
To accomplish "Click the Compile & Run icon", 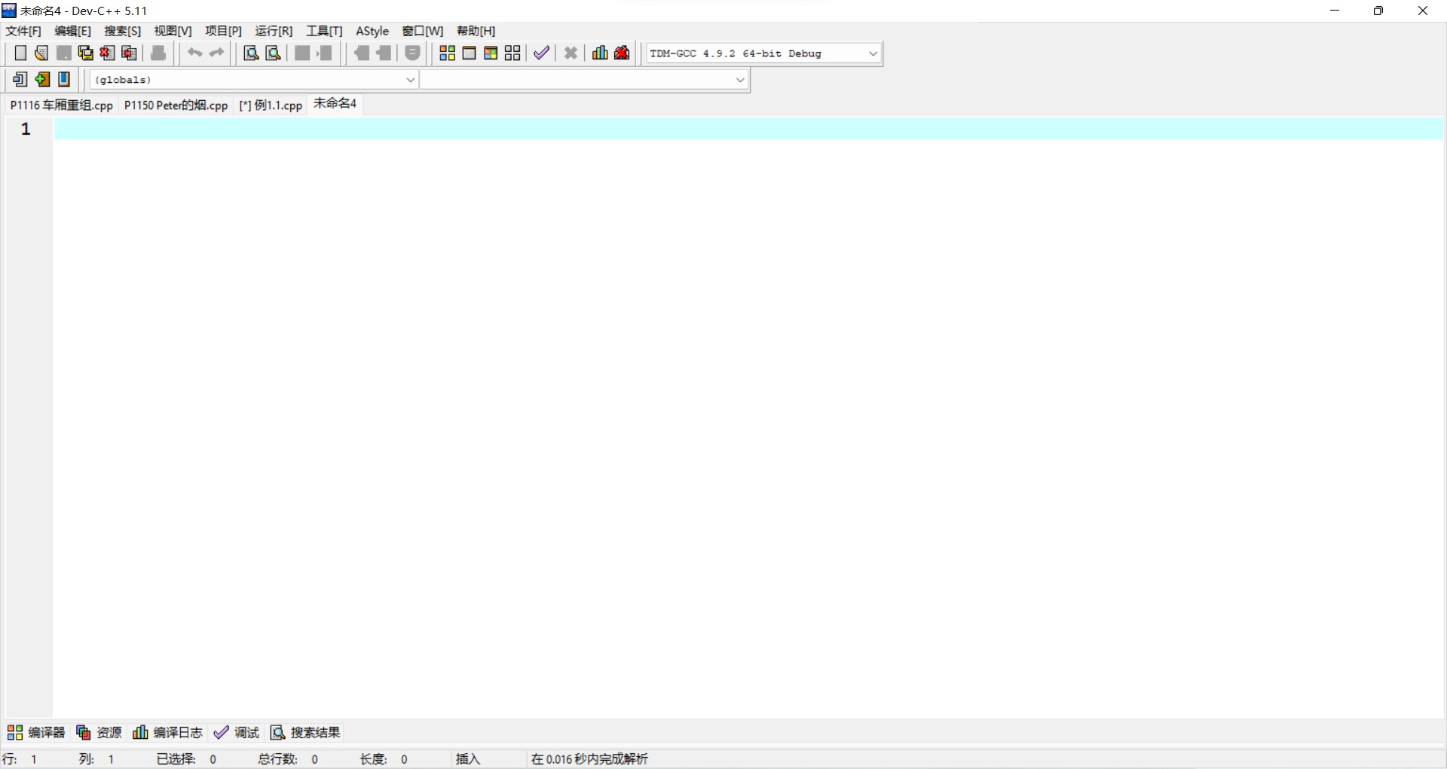I will pos(491,53).
